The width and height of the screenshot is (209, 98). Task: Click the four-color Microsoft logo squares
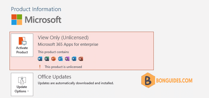click(x=17, y=19)
